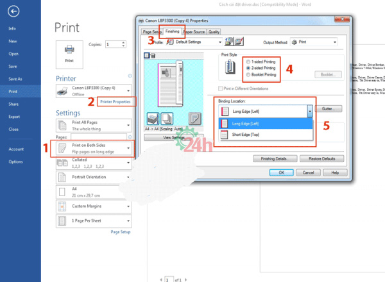Select New in the Backstage menu
The width and height of the screenshot is (385, 282).
13,41
